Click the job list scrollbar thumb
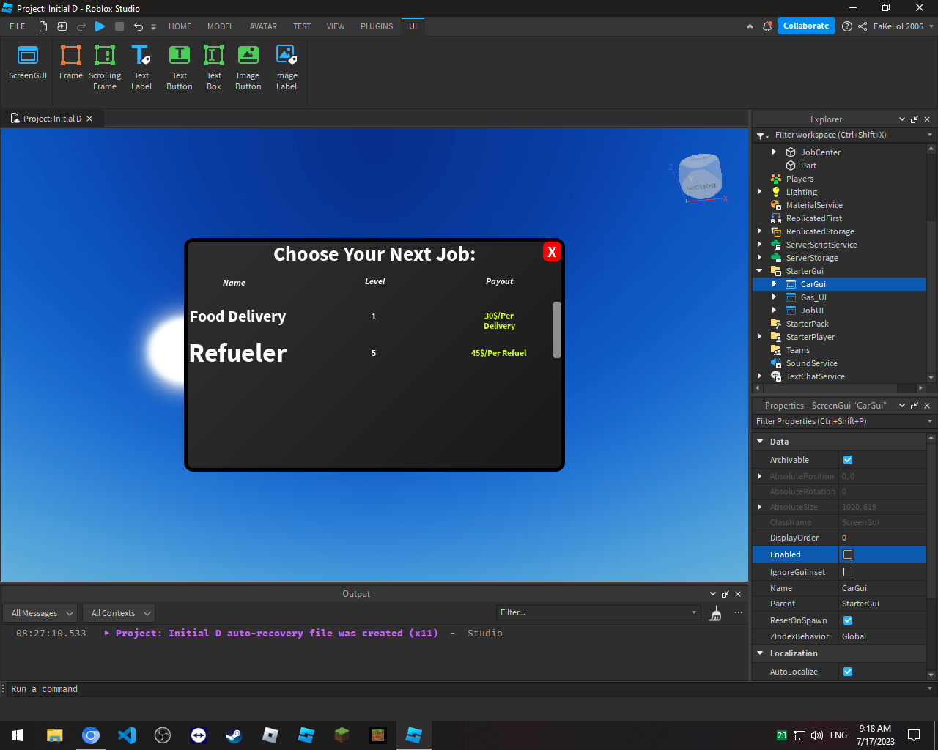This screenshot has height=750, width=938. [557, 330]
